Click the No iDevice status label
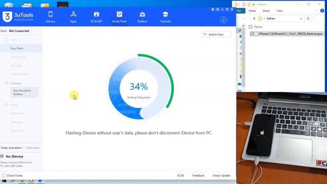The width and height of the screenshot is (327, 184). click(14, 156)
